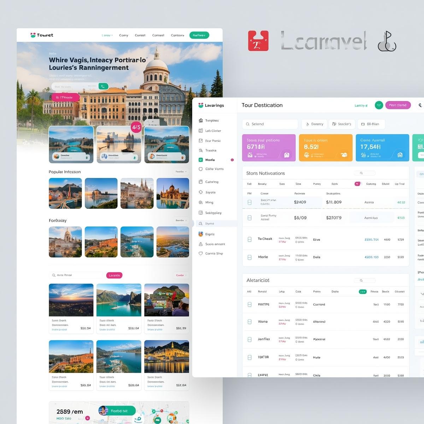Click the heart icon beside Comis Ship

(201, 253)
